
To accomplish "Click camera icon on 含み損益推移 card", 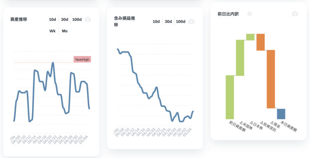I will (x=191, y=21).
